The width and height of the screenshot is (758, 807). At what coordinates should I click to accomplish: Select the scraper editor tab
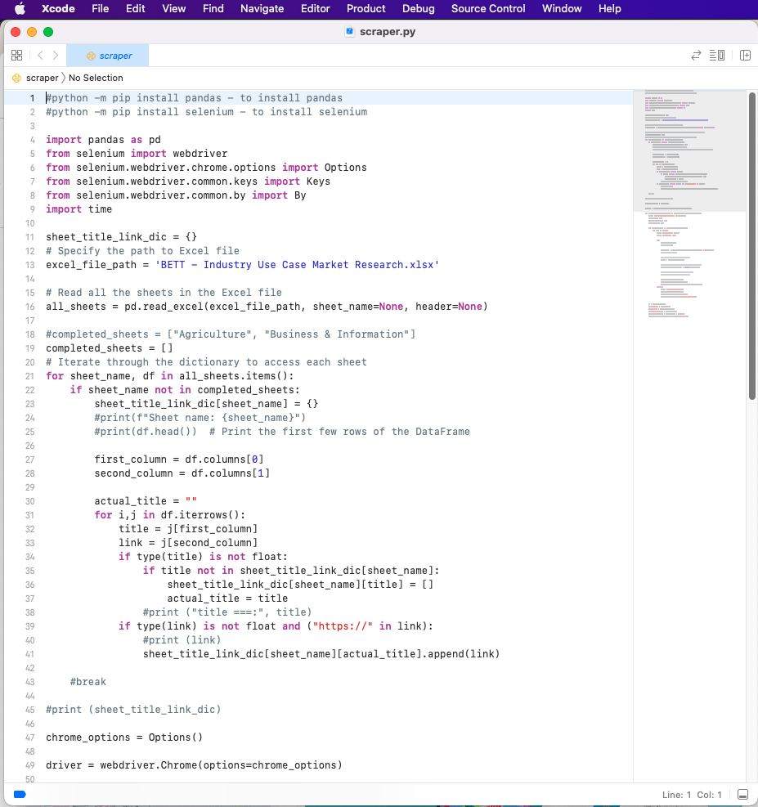tap(108, 56)
